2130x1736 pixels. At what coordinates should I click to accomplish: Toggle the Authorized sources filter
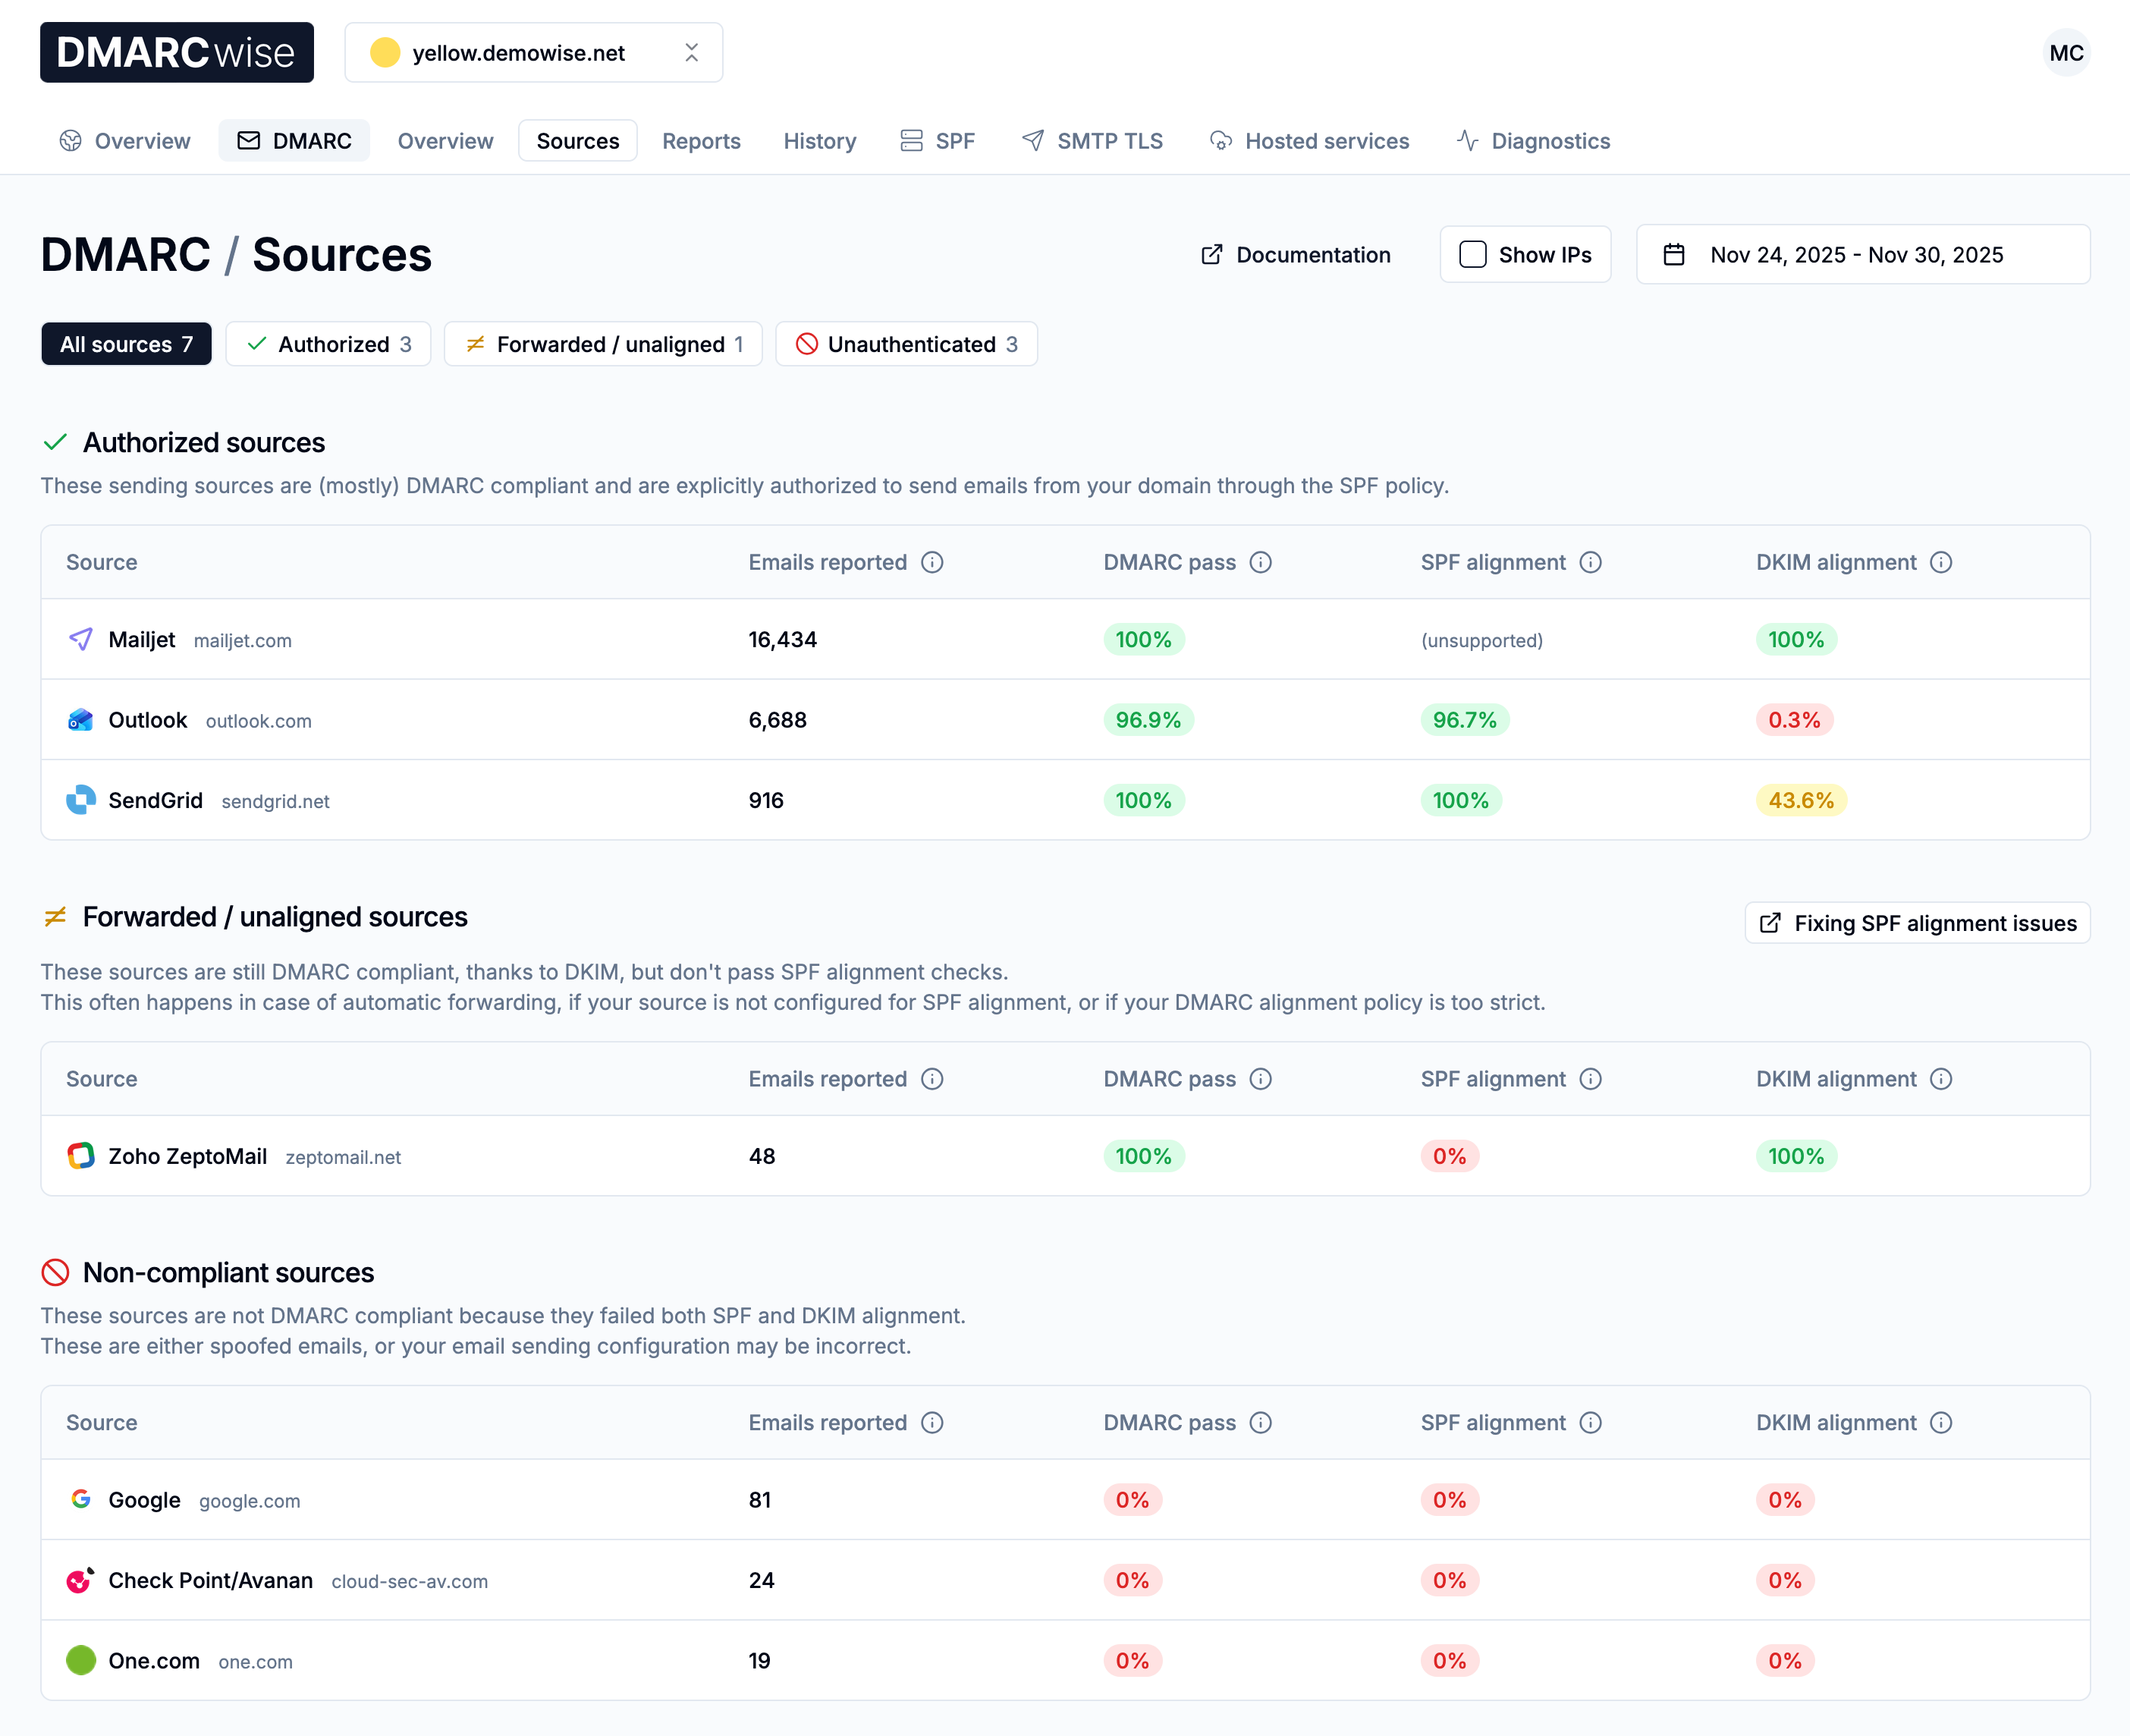click(328, 344)
